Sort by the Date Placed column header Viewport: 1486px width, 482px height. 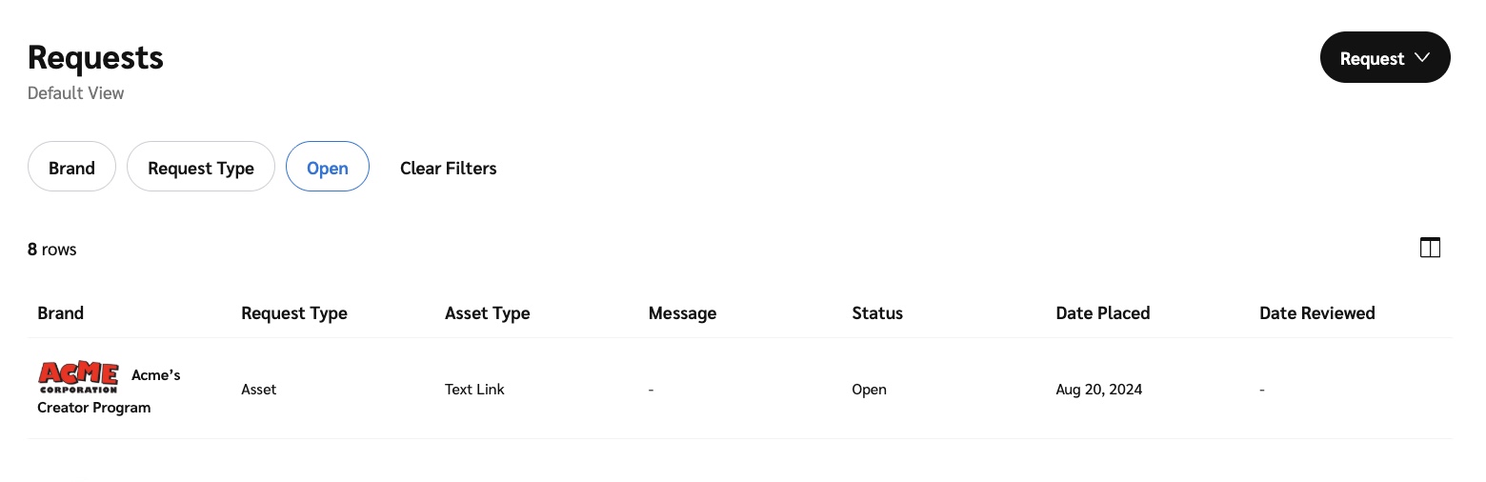coord(1102,312)
